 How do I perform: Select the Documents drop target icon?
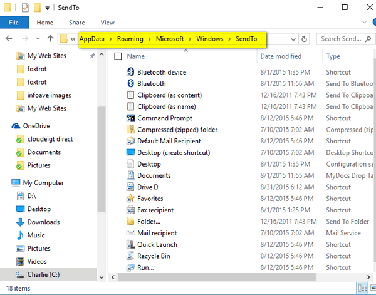pyautogui.click(x=130, y=175)
